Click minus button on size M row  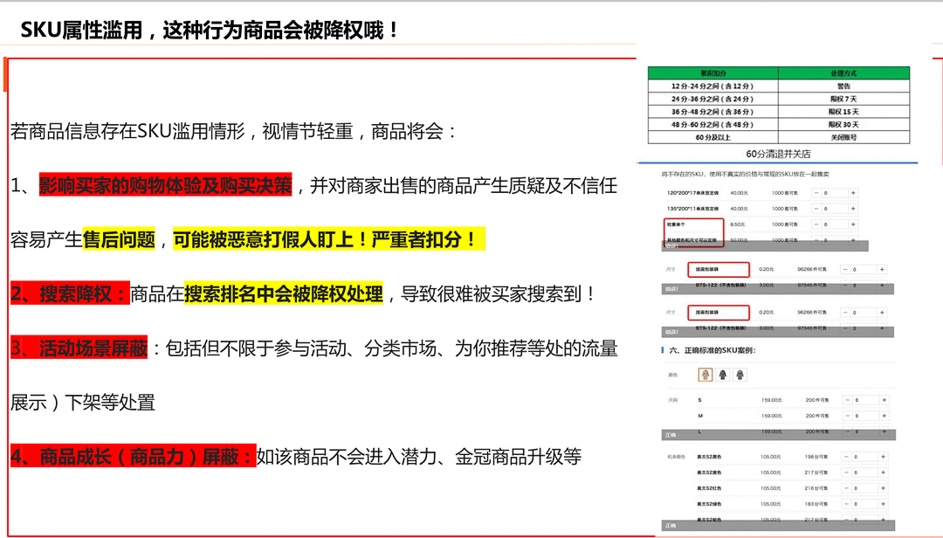846,416
